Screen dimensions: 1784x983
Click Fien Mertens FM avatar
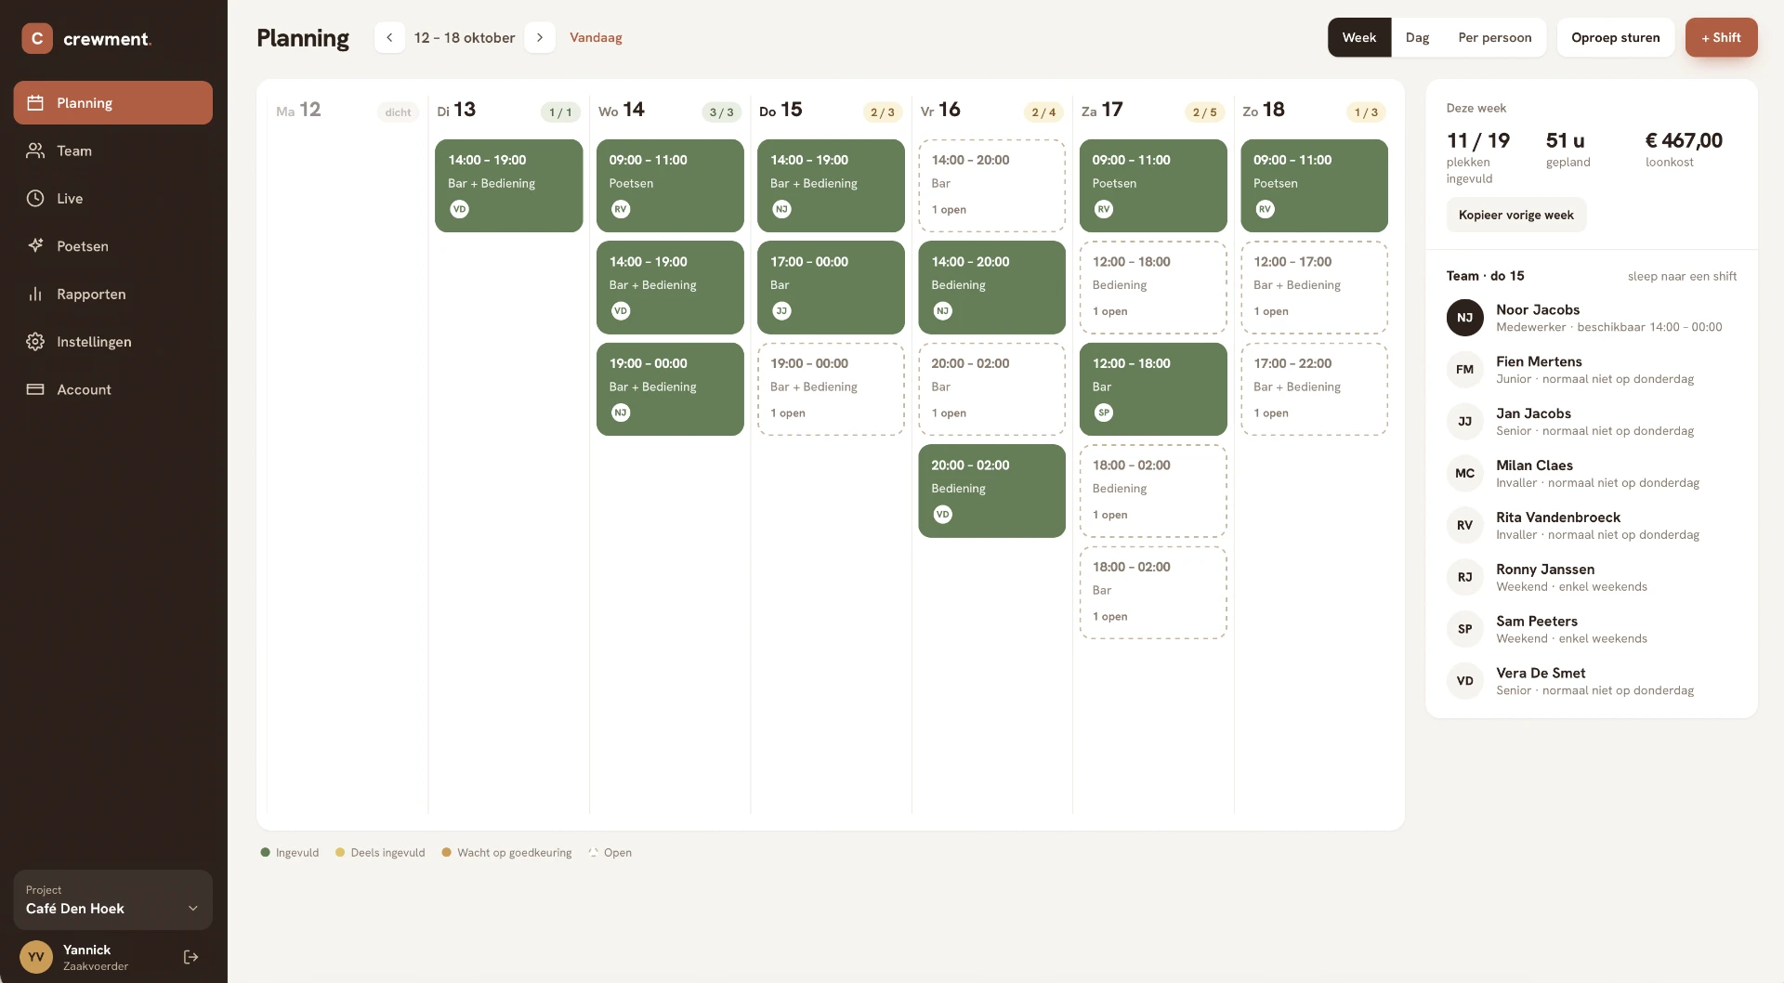point(1464,370)
